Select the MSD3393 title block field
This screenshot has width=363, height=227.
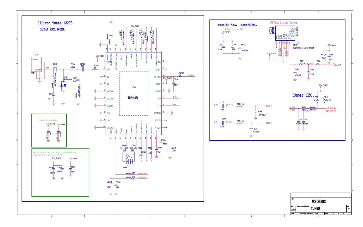319,202
